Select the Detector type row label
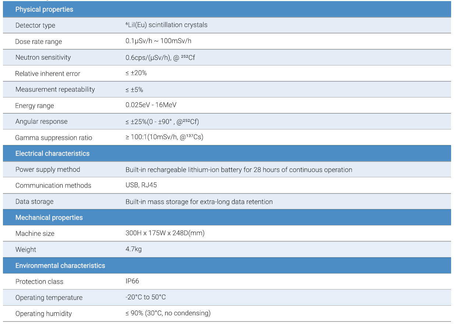 [x=35, y=25]
